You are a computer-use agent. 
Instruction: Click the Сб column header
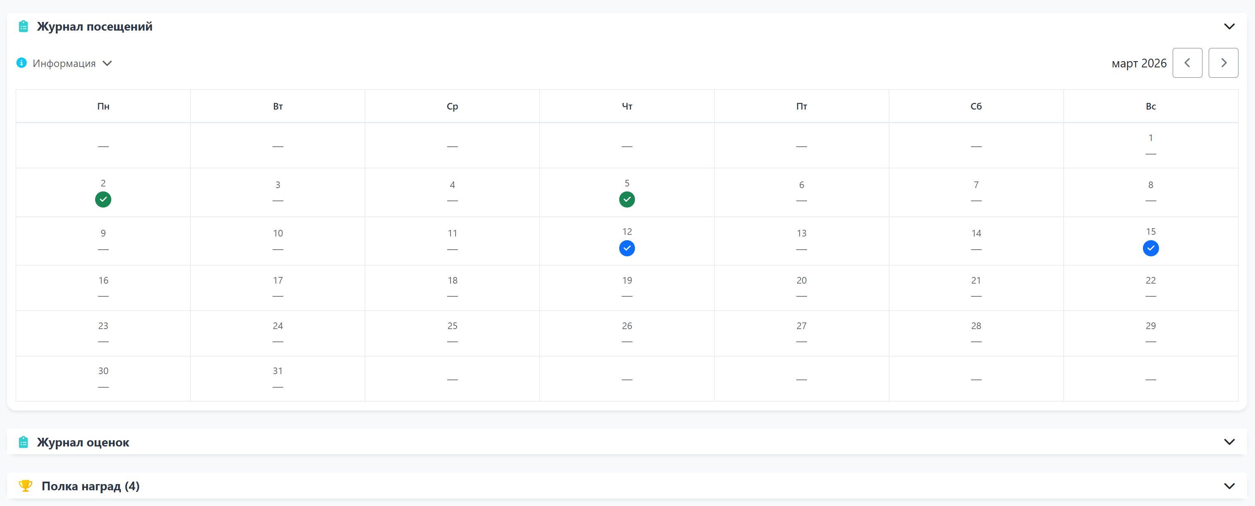976,106
